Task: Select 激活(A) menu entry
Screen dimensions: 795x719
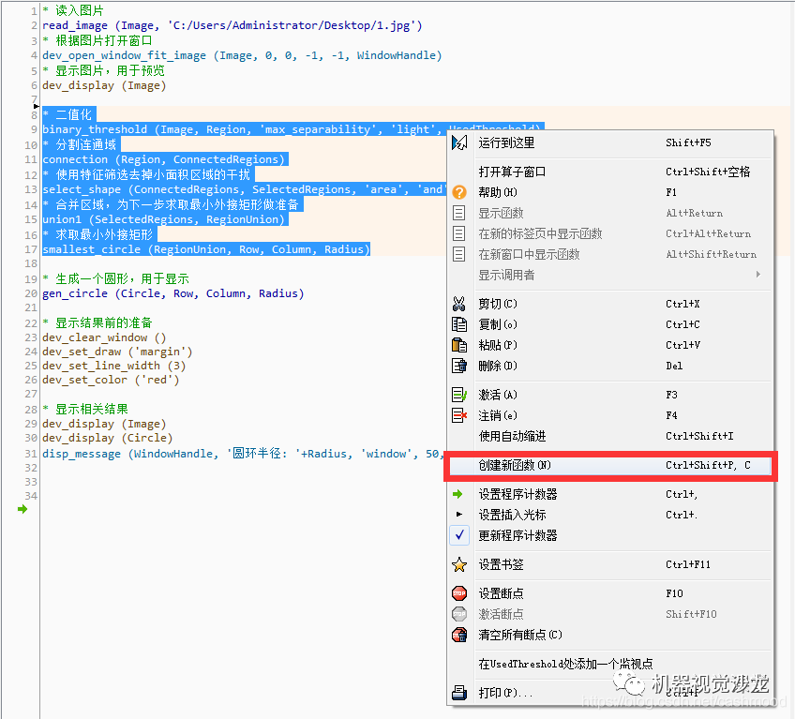Action: (x=610, y=395)
